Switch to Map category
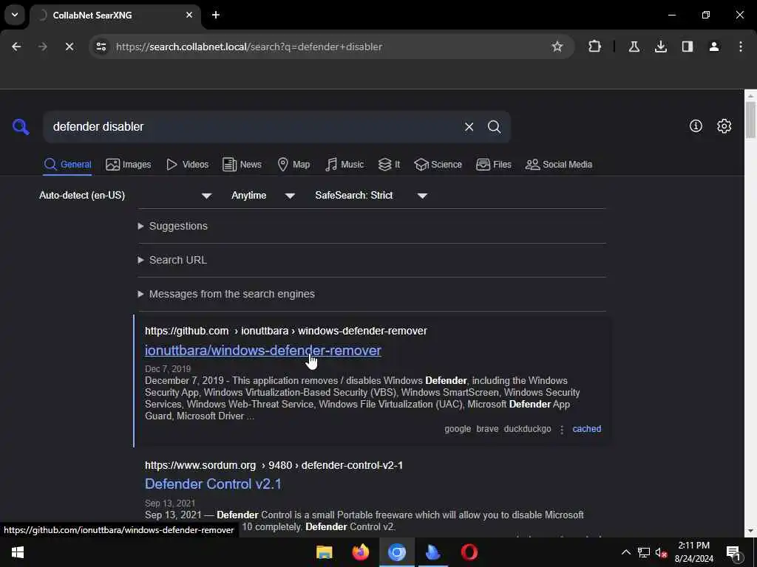 (294, 165)
